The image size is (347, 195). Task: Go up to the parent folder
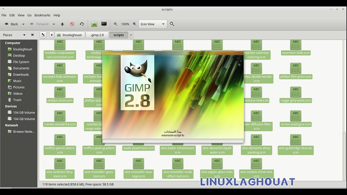pos(62,24)
